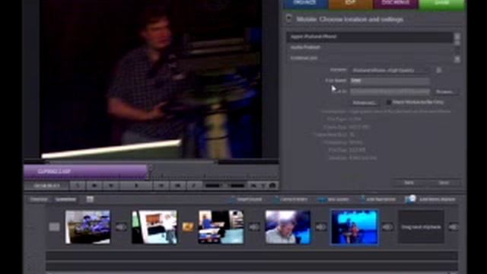Click the small icon at sceneline start

[54, 227]
